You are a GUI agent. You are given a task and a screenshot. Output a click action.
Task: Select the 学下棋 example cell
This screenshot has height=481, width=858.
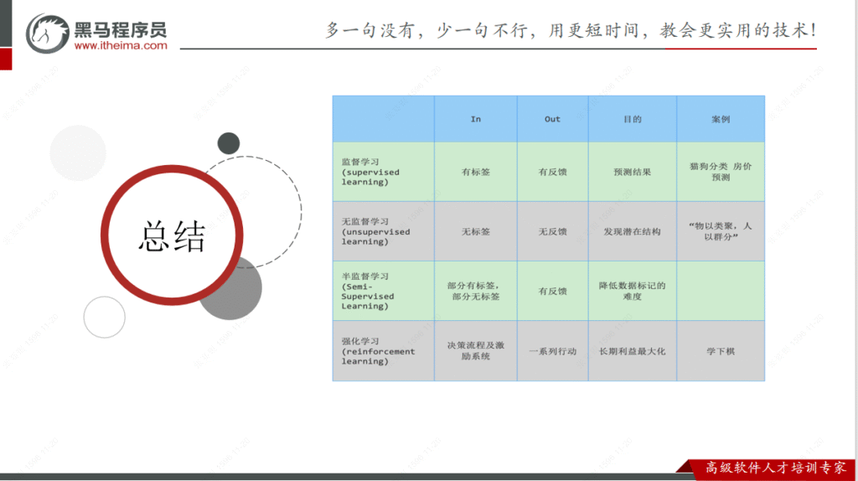pos(720,351)
